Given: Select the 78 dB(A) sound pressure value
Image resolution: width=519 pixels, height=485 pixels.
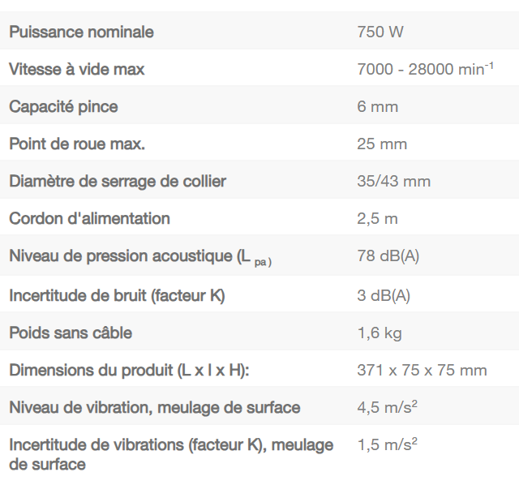Looking at the screenshot, I should [x=388, y=257].
